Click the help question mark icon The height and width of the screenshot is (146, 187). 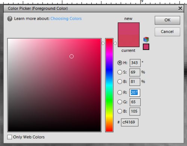10,19
